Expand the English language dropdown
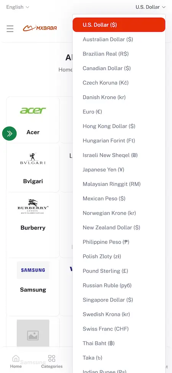This screenshot has height=373, width=172. coord(18,7)
